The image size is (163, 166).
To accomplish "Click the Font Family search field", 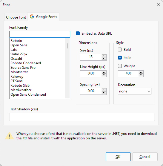I will coord(40,34).
